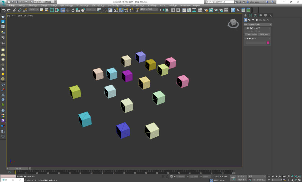Click the 0926_test object button
This screenshot has height=182, width=302.
[264, 34]
